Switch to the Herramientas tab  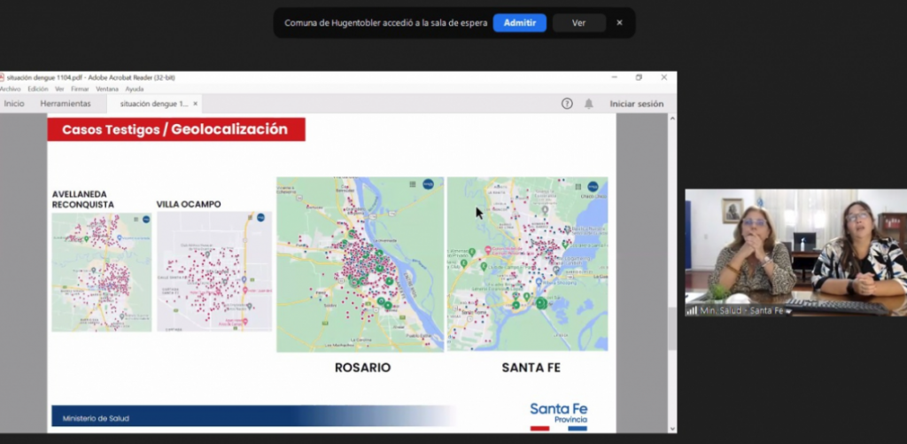(66, 104)
